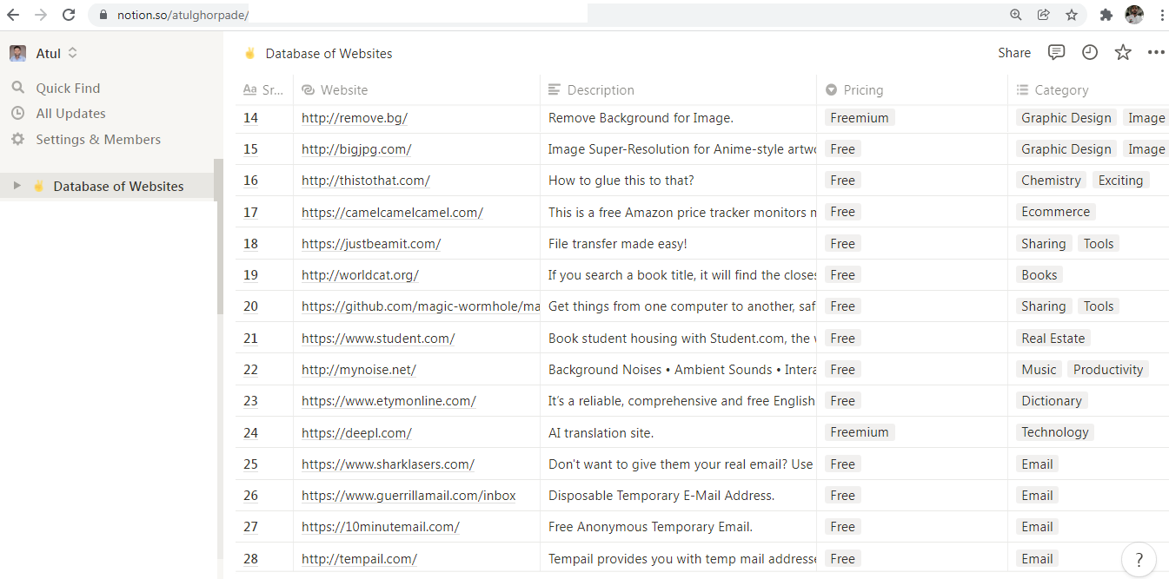Open the http://thistothat.com/ link
This screenshot has height=579, width=1169.
(366, 181)
